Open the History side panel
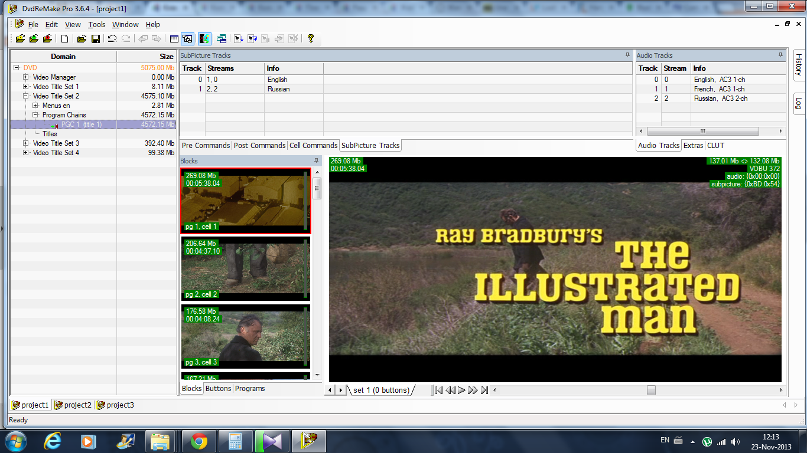This screenshot has width=807, height=453. pyautogui.click(x=799, y=65)
